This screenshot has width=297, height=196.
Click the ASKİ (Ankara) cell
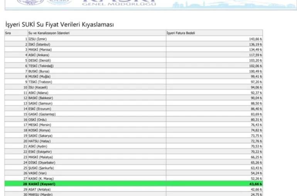(39, 55)
